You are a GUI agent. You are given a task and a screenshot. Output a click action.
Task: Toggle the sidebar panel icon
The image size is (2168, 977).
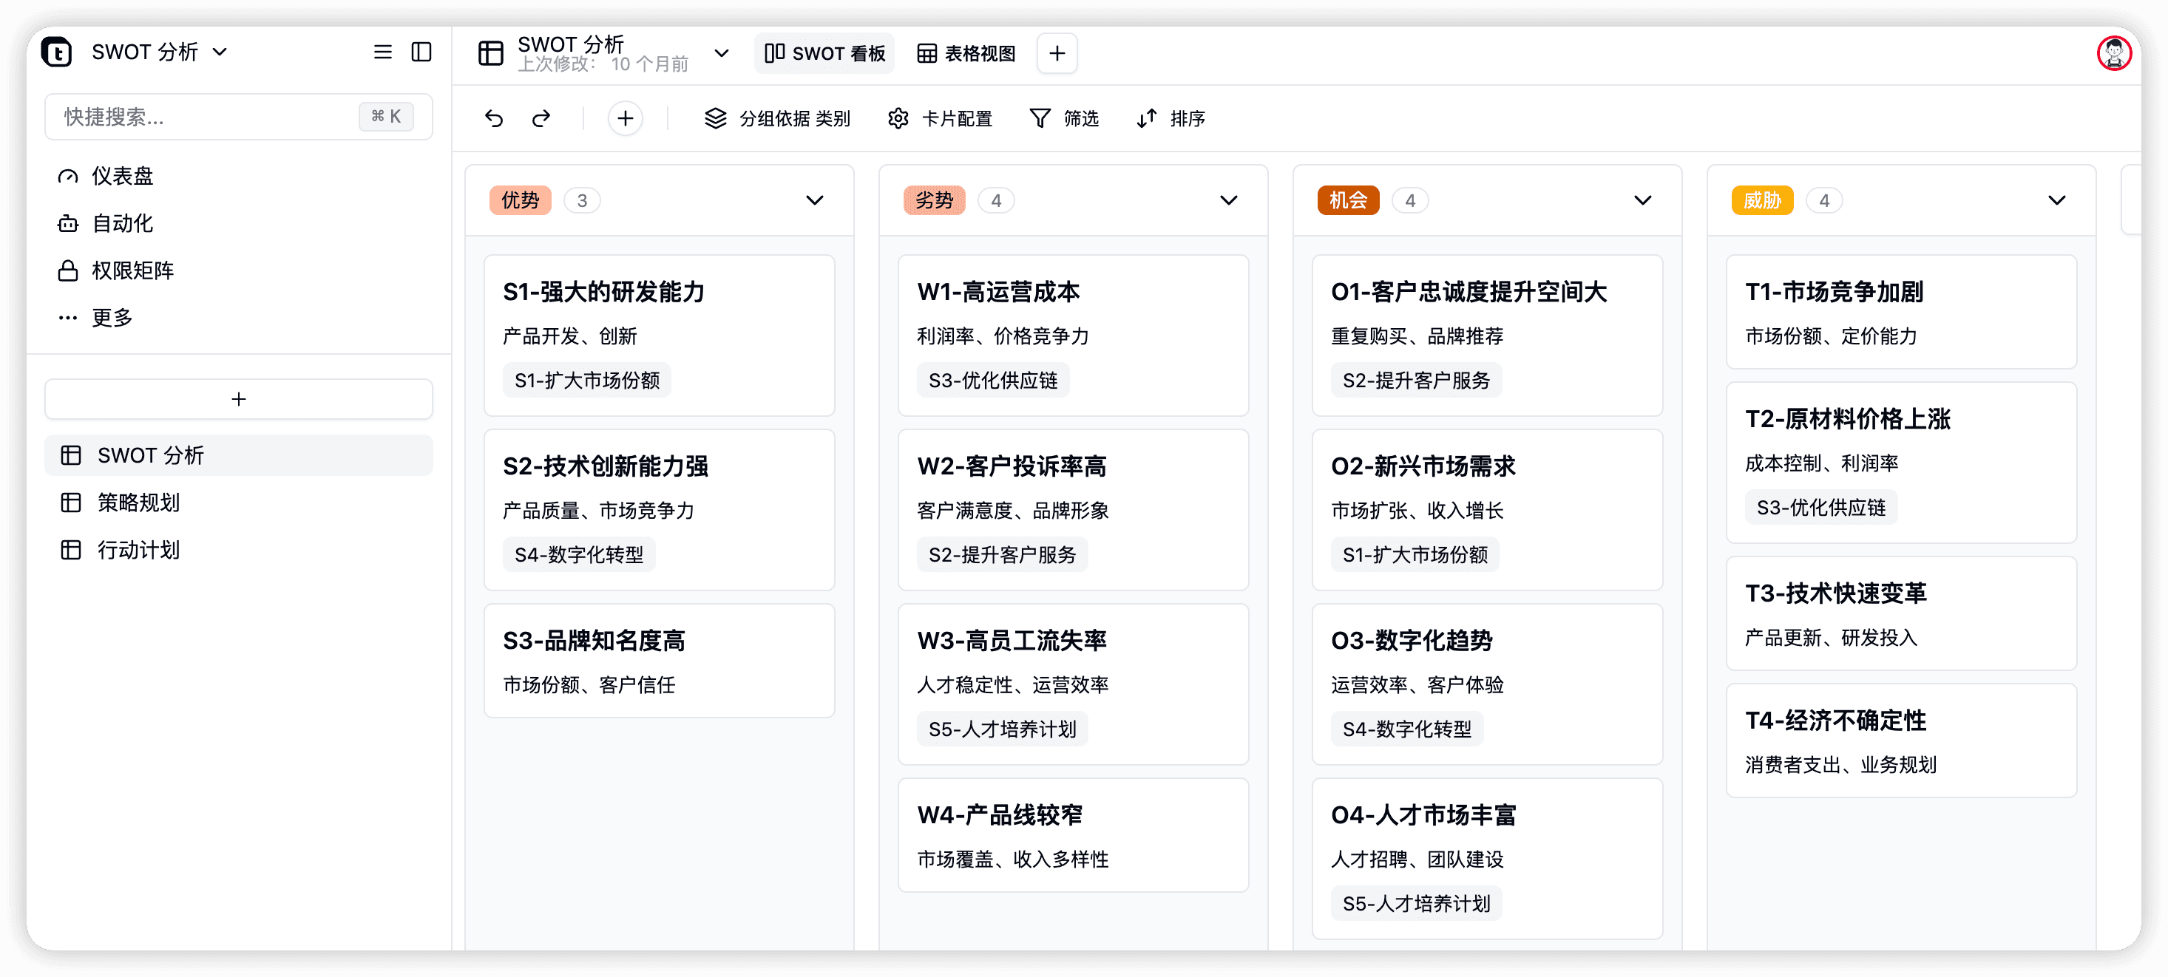[x=421, y=52]
